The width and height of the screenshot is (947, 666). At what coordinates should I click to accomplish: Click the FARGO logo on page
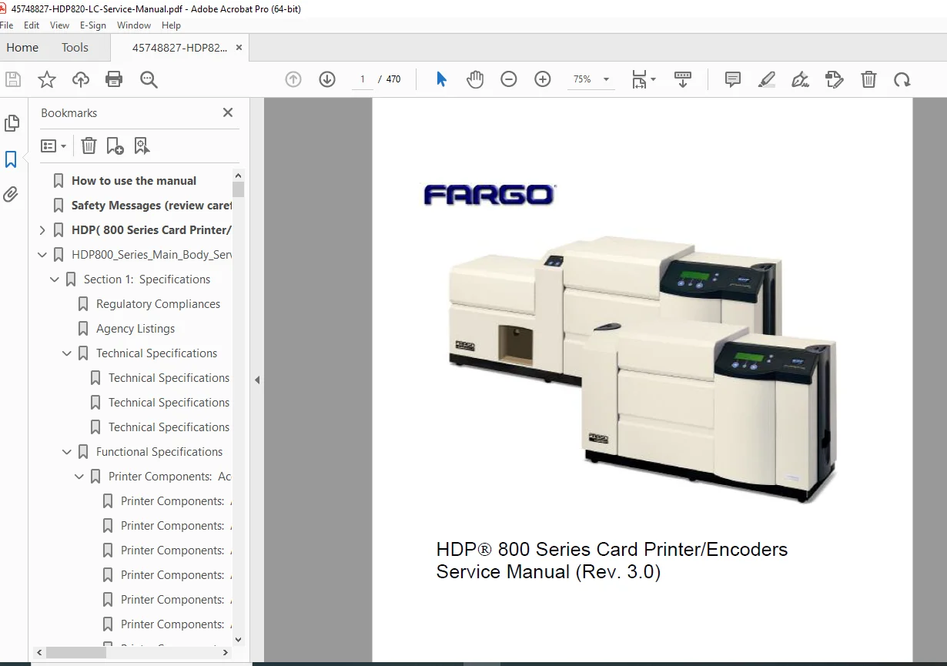click(x=489, y=195)
